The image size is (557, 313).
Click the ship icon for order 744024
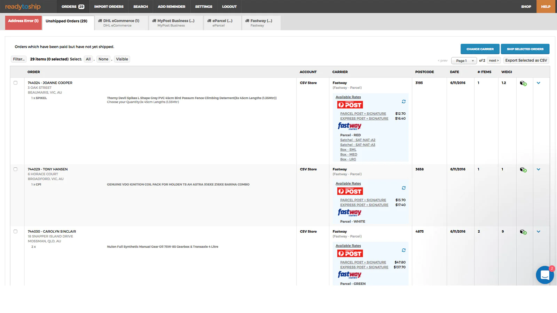pos(523,83)
